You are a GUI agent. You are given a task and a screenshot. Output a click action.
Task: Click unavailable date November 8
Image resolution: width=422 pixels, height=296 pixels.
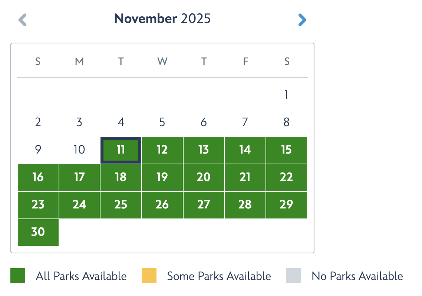click(286, 122)
